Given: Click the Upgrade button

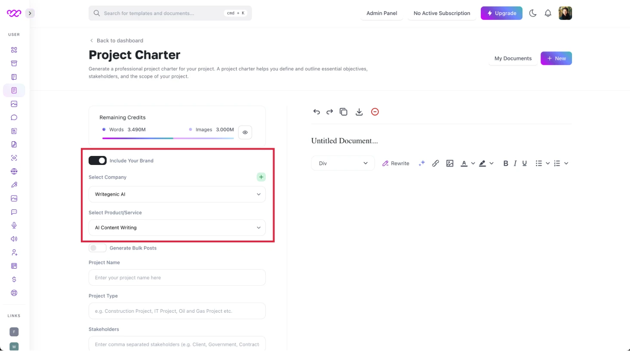Looking at the screenshot, I should click(501, 13).
